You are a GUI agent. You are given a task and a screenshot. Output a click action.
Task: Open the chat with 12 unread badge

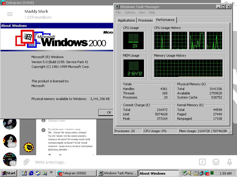[10, 159]
